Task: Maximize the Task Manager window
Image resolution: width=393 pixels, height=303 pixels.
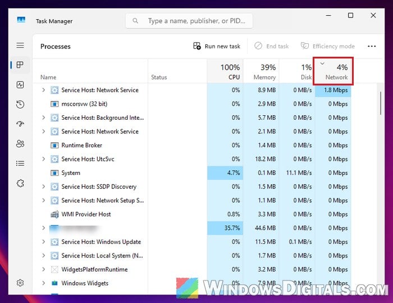Action: pos(351,16)
